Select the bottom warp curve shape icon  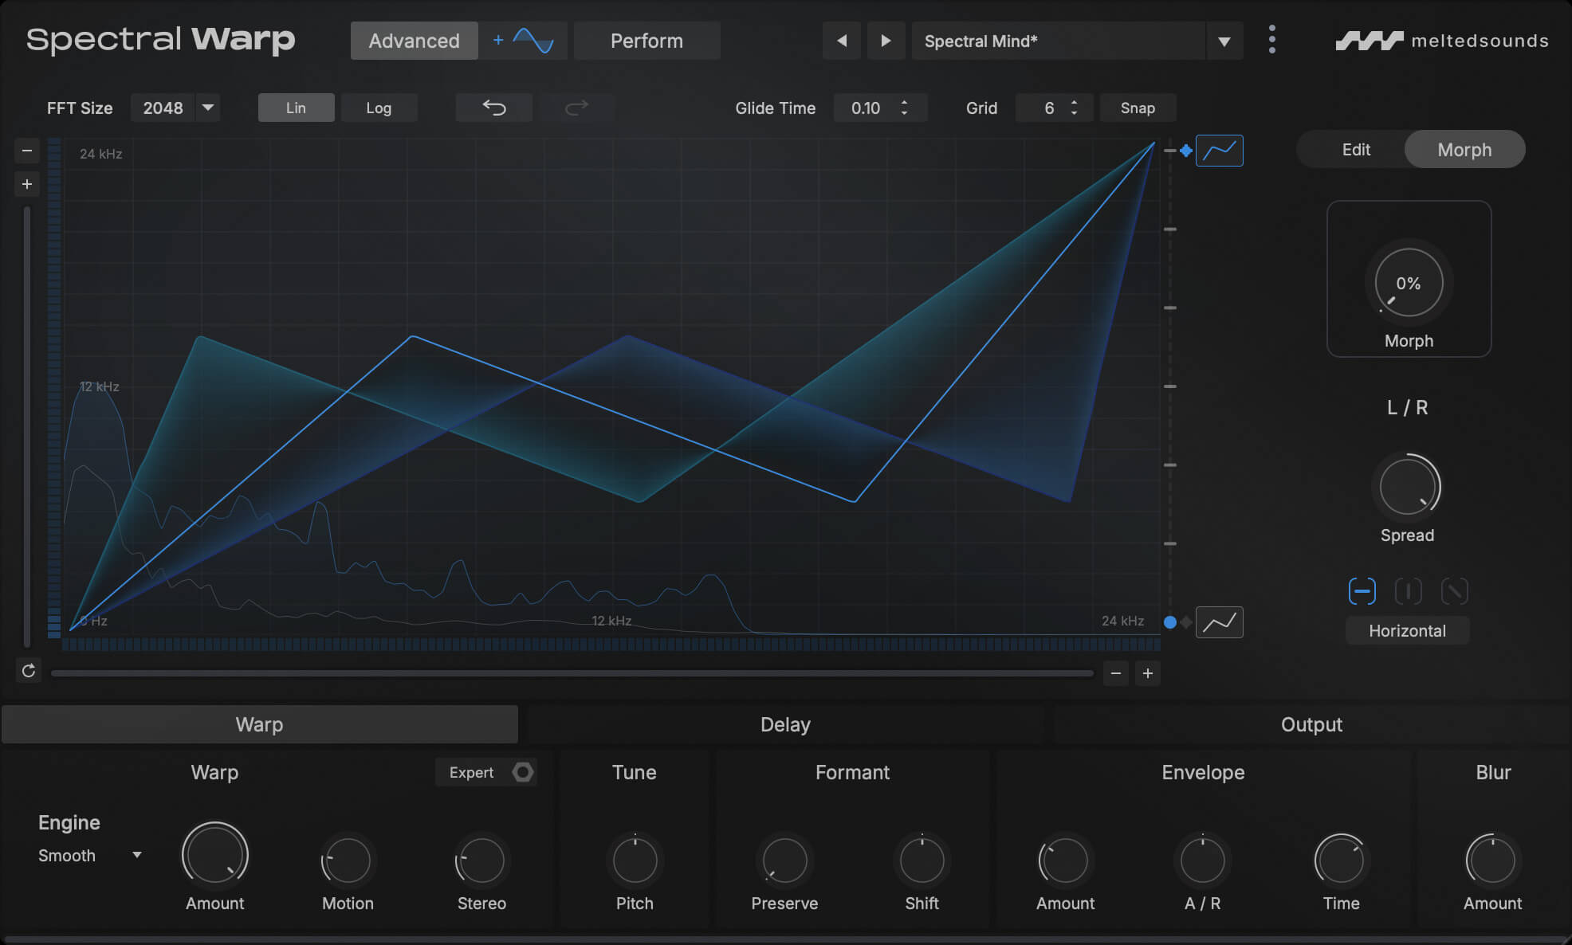click(1220, 622)
